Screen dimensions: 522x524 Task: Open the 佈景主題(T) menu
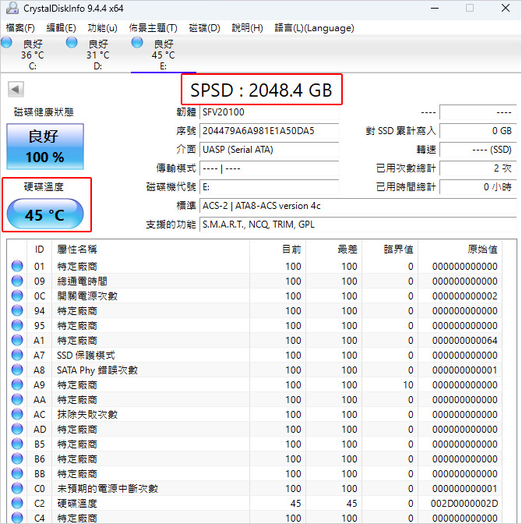pos(153,28)
